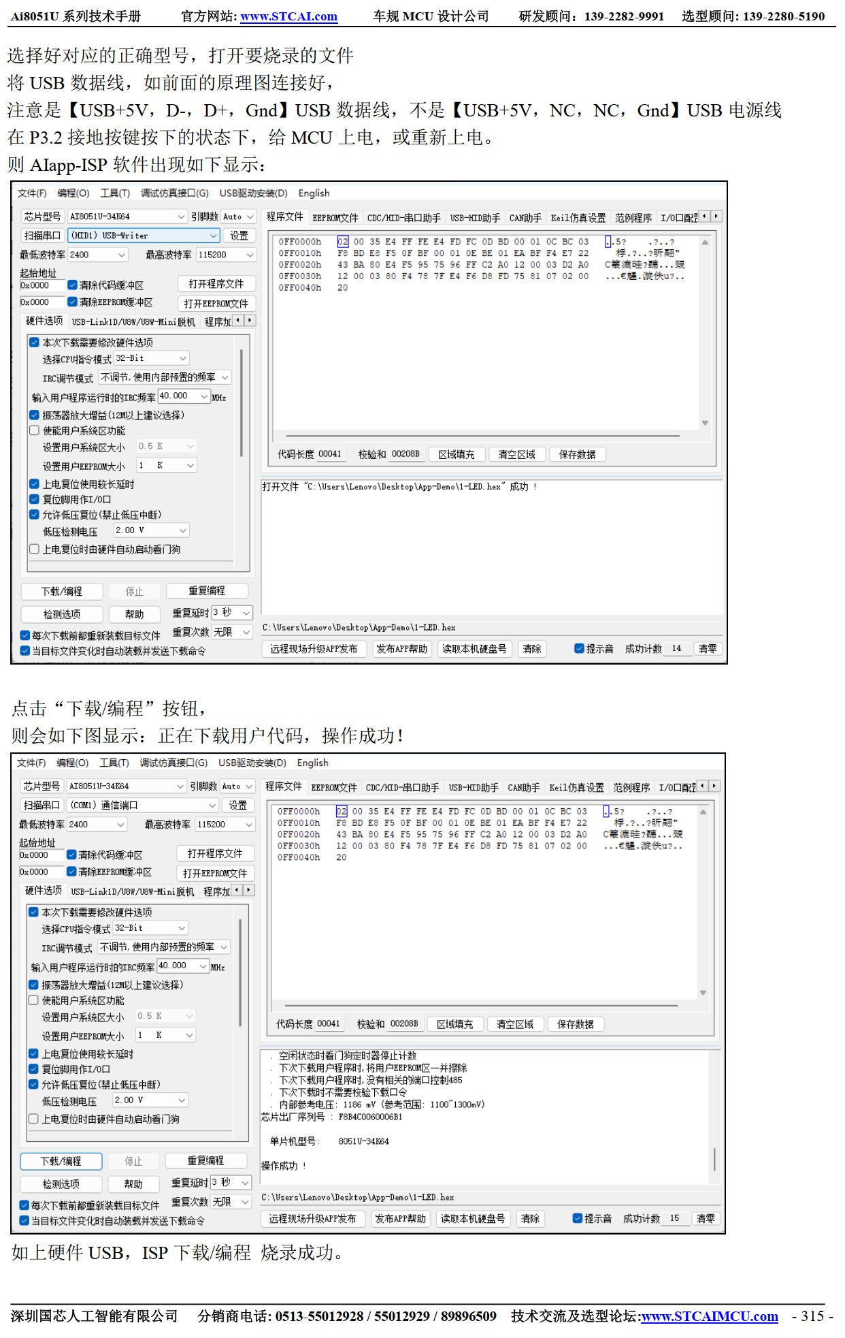Viewport: 845px width, 1338px height.
Task: Click right tab-scroll arrow beside I/O口配, second screenshot
Action: (714, 786)
